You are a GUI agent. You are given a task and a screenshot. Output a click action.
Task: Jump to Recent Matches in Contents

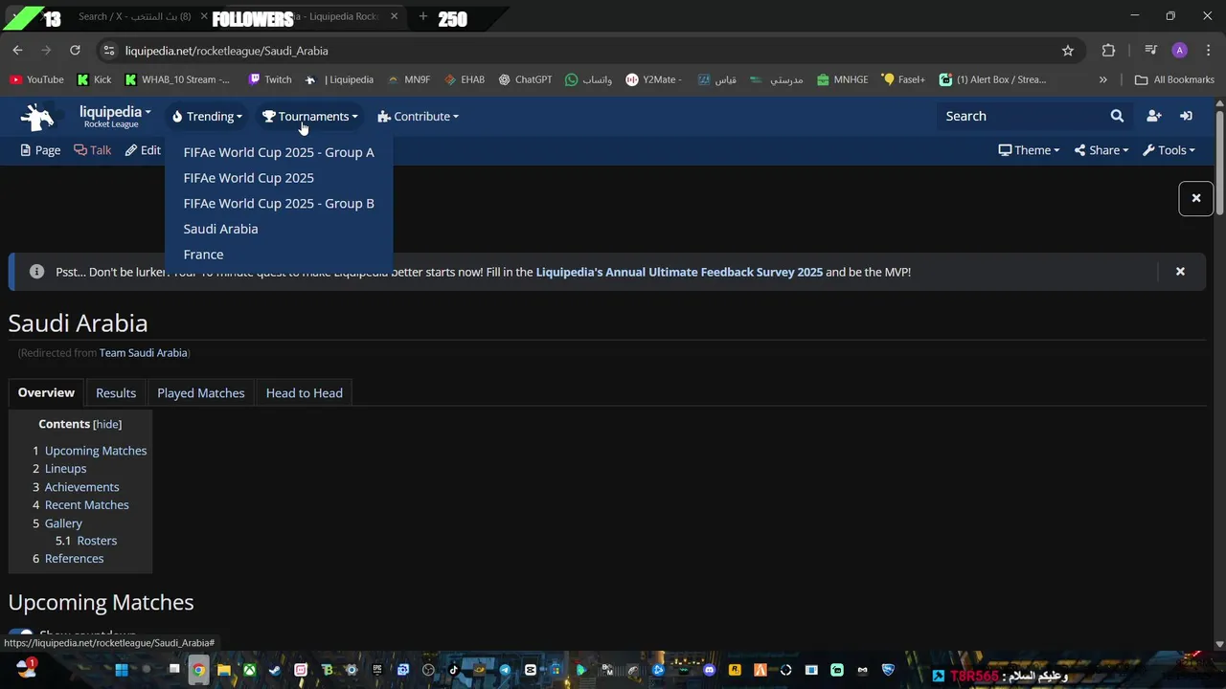pos(86,505)
